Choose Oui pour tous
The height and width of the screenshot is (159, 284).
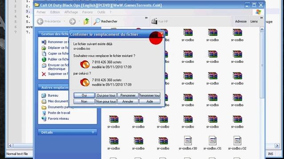[x=106, y=95]
